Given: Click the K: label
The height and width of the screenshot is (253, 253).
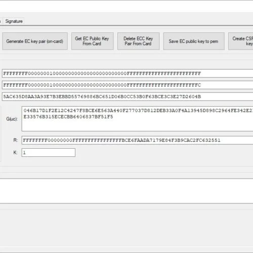Looking at the screenshot, I should [x=15, y=152].
